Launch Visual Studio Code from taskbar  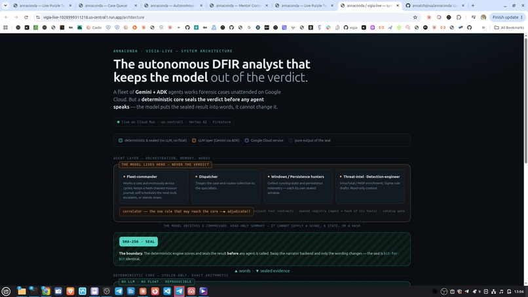point(167,291)
